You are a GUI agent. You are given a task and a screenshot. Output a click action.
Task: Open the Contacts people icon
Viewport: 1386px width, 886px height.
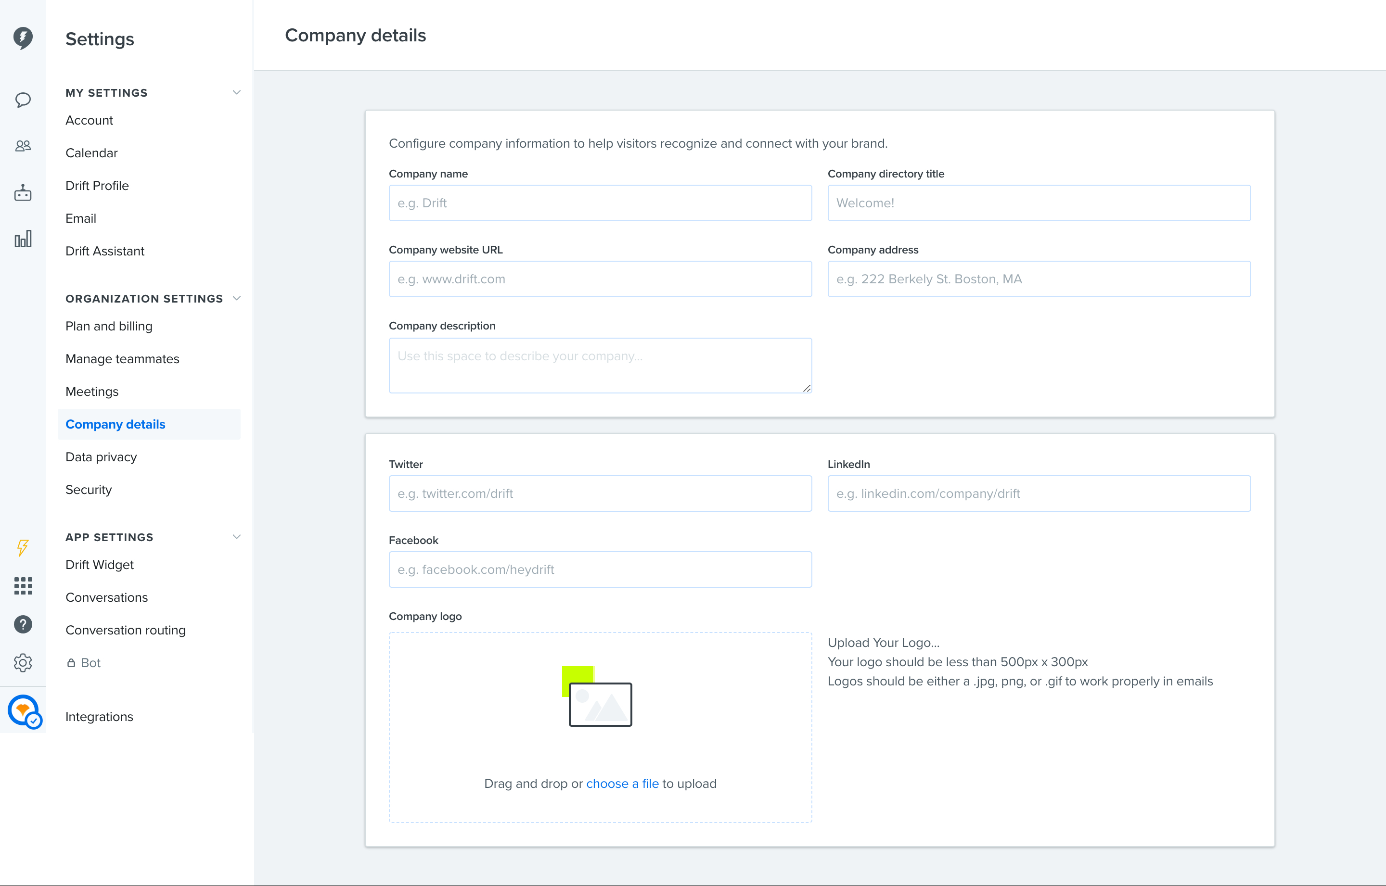click(23, 146)
